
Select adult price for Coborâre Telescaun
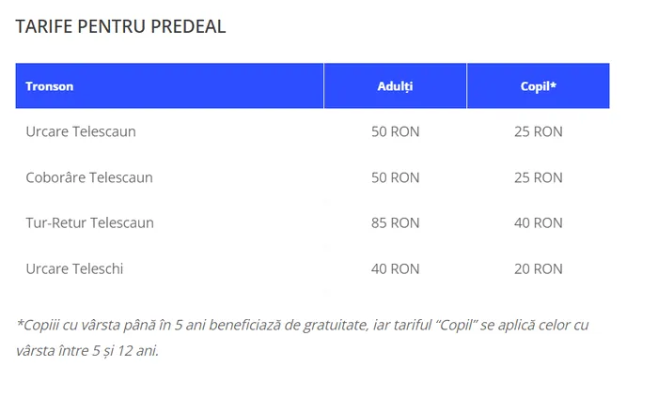[395, 177]
